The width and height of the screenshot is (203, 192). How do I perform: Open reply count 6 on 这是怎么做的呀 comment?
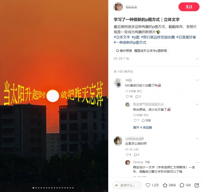pyautogui.click(x=135, y=155)
